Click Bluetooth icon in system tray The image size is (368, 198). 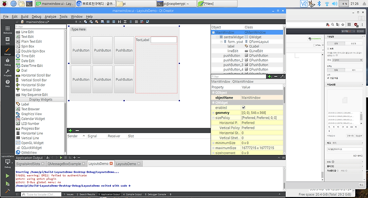pos(319,4)
